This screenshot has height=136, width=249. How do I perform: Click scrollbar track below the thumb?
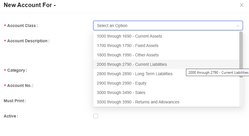point(241,92)
